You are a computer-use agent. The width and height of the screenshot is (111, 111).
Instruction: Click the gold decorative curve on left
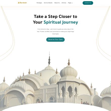[8, 34]
